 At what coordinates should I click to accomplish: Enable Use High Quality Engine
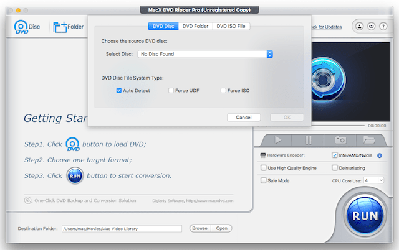(x=263, y=168)
